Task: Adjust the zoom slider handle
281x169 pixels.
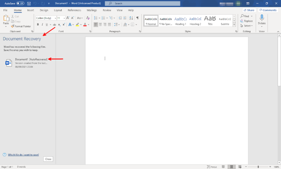Action: click(x=258, y=167)
